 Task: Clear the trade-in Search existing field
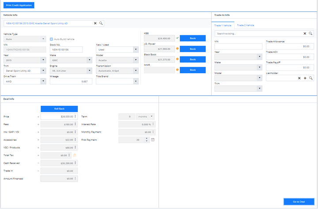[305, 34]
